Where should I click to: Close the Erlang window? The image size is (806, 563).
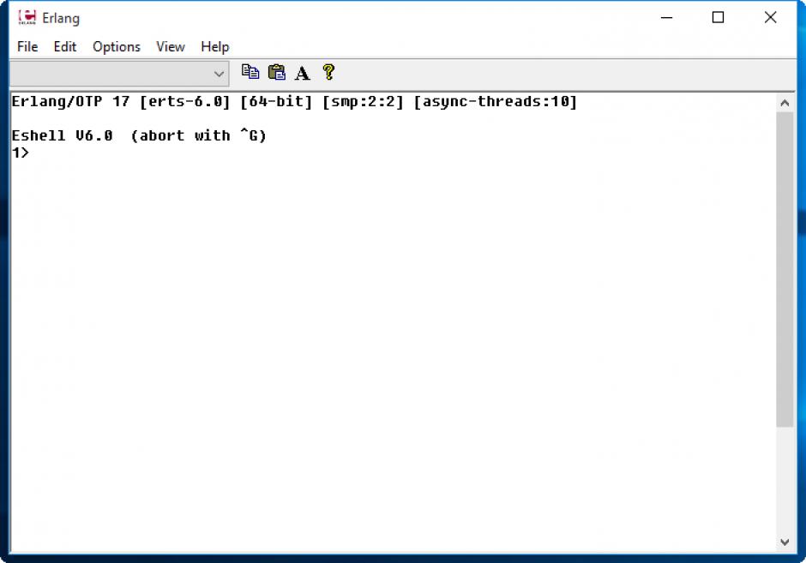click(770, 17)
